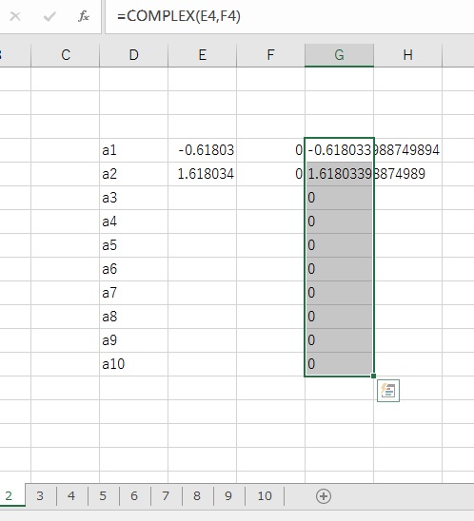Click the Cancel X icon in formula bar
474x521 pixels.
15,16
